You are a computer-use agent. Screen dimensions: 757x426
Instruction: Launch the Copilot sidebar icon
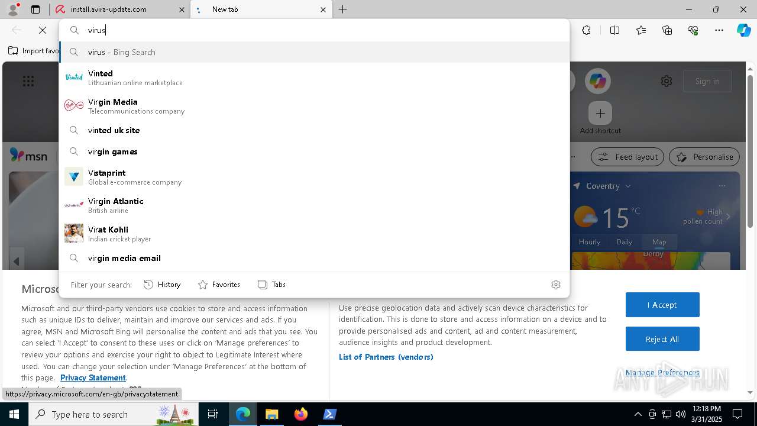point(743,30)
